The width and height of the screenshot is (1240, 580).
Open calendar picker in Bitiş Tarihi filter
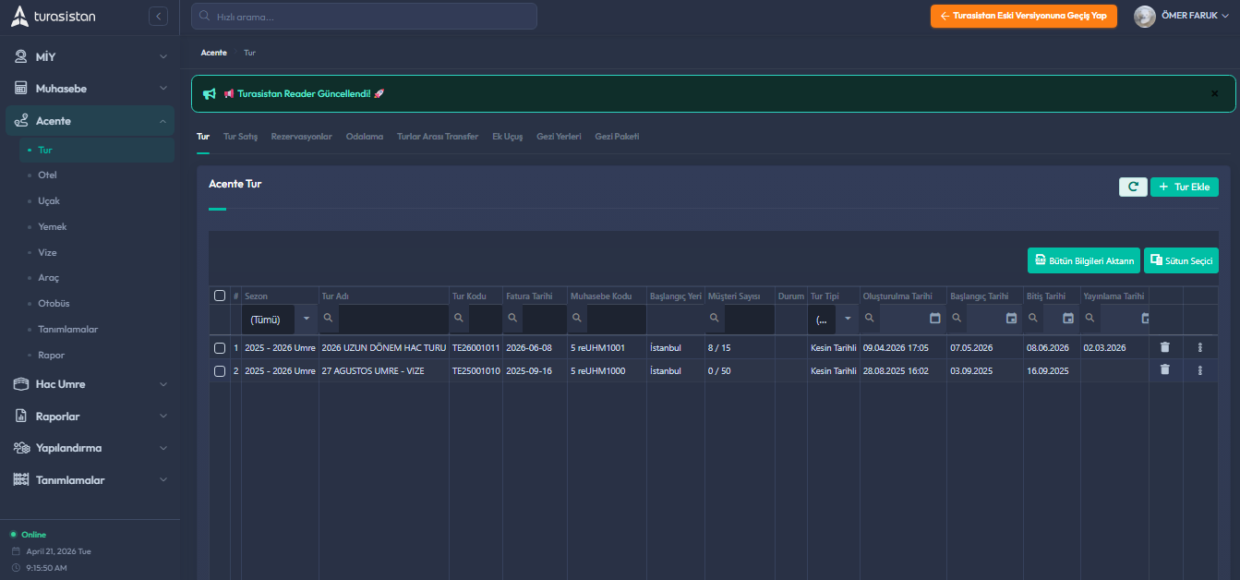click(1067, 319)
